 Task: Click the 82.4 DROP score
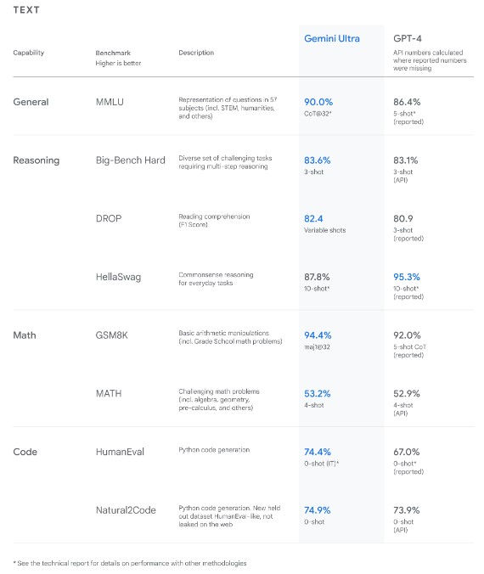pos(313,218)
